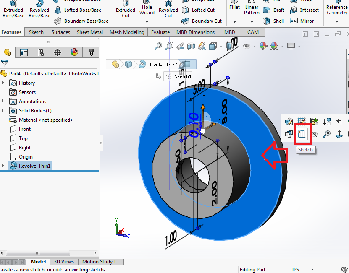Open the Motion Study 1 tab
Image resolution: width=349 pixels, height=273 pixels.
tap(100, 261)
